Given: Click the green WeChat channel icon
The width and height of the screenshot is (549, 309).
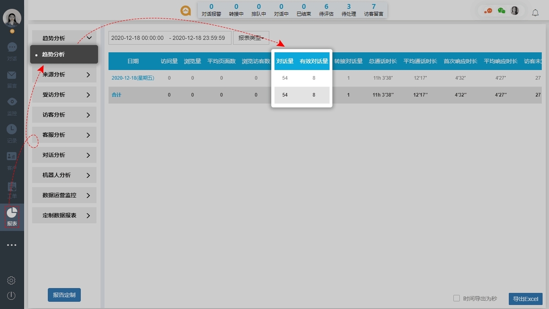Looking at the screenshot, I should coord(501,11).
